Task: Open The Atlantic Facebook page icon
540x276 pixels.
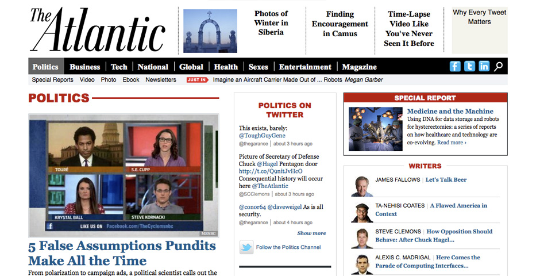Action: [454, 66]
